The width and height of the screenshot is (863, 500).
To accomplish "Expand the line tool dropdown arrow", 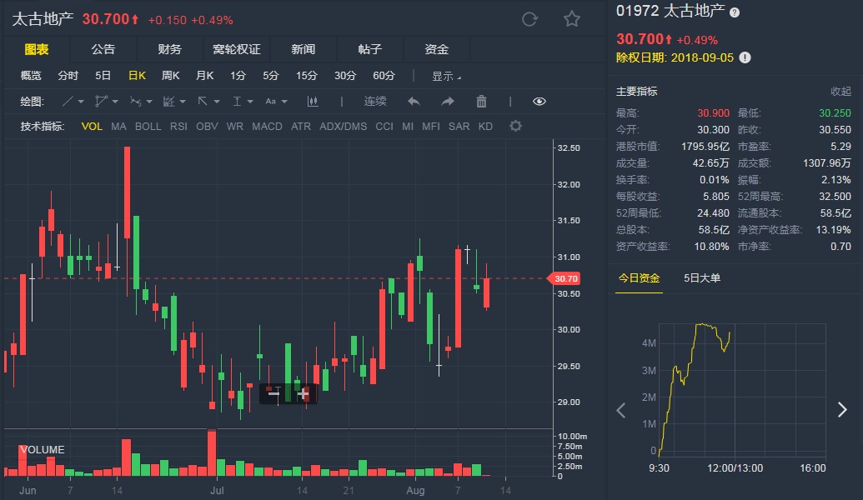I will tap(81, 102).
